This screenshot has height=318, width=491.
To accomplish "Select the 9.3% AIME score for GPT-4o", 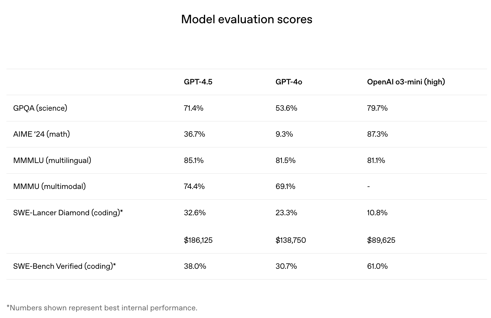I will pyautogui.click(x=284, y=134).
